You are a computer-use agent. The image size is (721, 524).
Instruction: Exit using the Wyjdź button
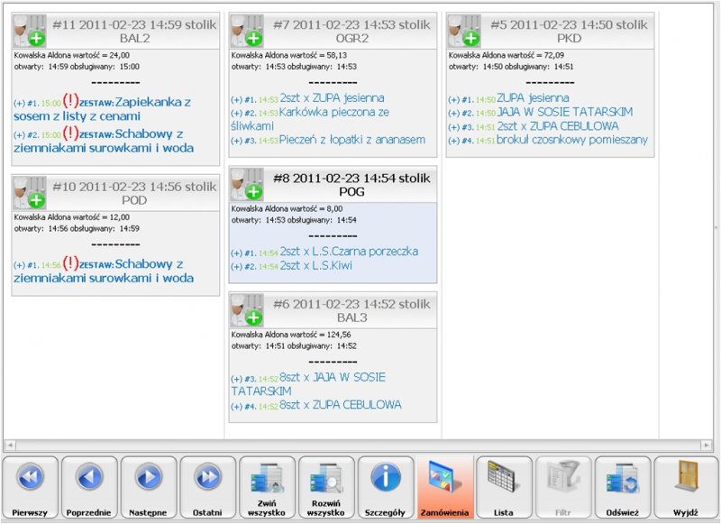(x=682, y=488)
